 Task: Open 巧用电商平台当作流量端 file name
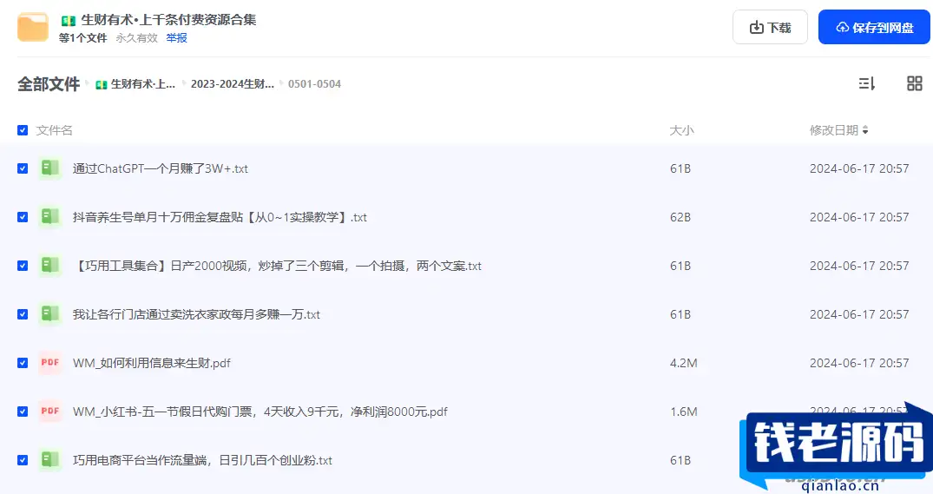[x=202, y=460]
